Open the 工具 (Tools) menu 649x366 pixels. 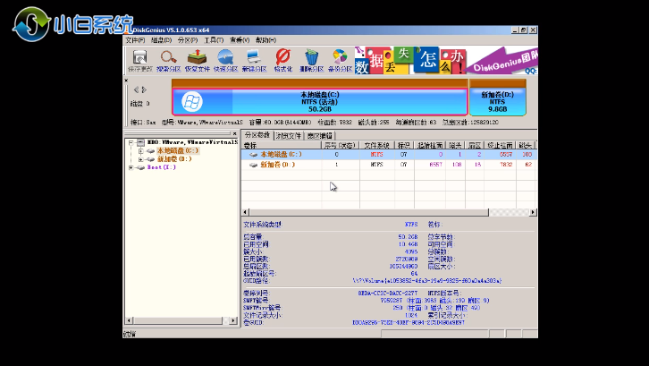pyautogui.click(x=213, y=40)
